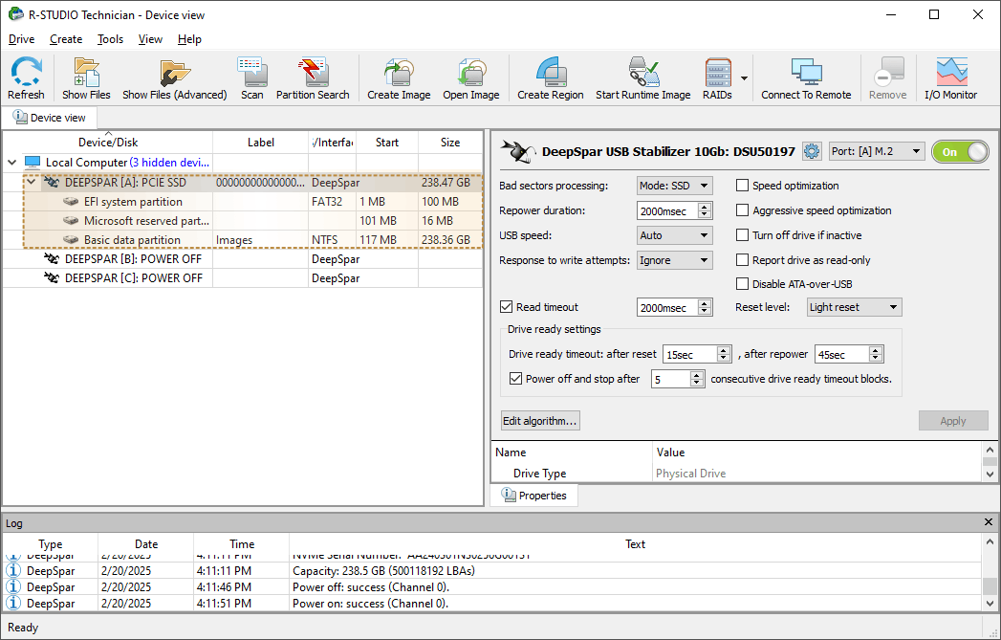This screenshot has width=1001, height=640.
Task: Click the Log panel scrollbar
Action: [989, 585]
